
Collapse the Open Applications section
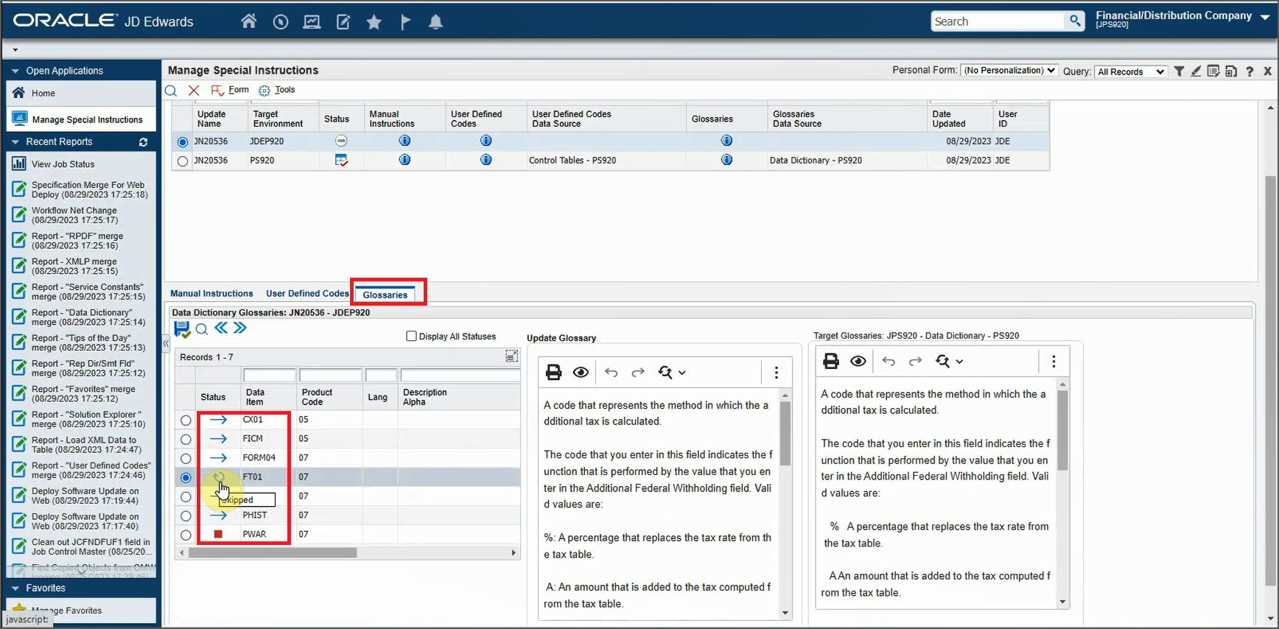point(15,71)
